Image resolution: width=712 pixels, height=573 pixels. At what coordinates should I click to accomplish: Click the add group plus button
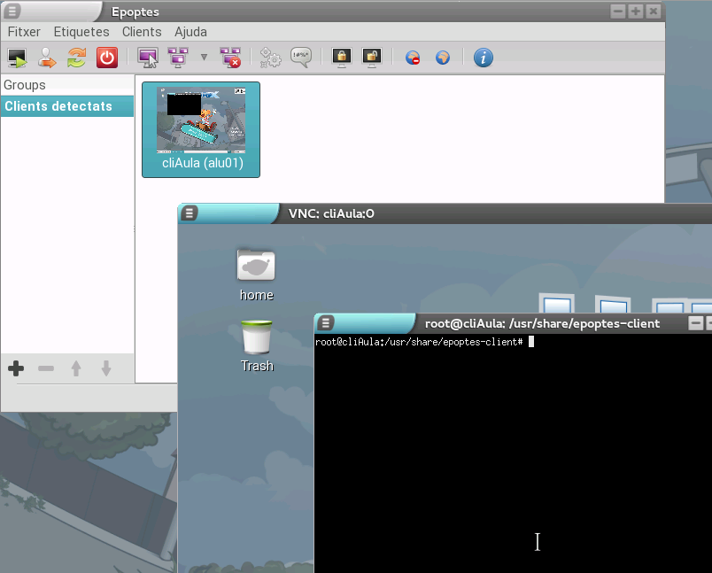click(16, 368)
